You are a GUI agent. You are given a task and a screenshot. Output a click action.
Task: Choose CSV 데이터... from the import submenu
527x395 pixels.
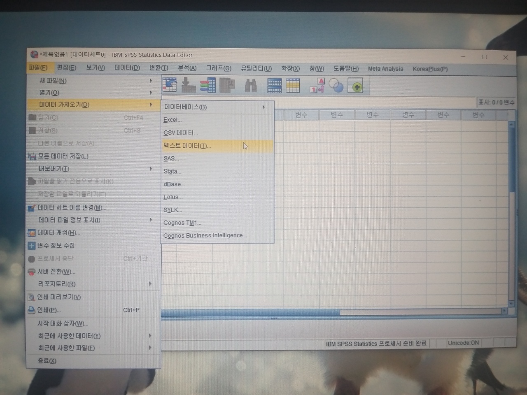[x=218, y=133]
